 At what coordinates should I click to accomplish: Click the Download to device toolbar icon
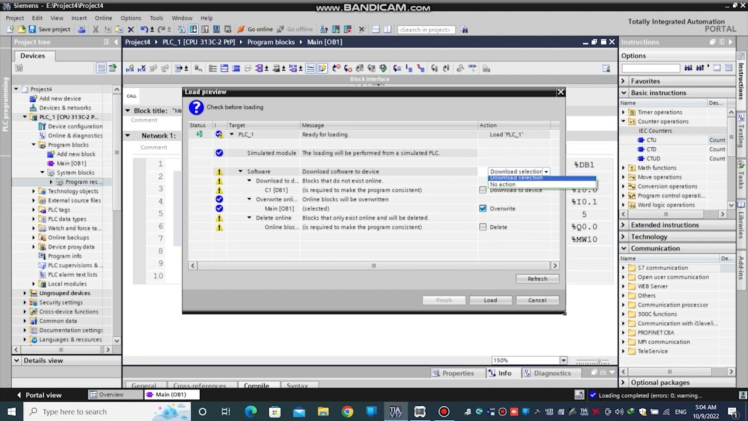pyautogui.click(x=193, y=29)
